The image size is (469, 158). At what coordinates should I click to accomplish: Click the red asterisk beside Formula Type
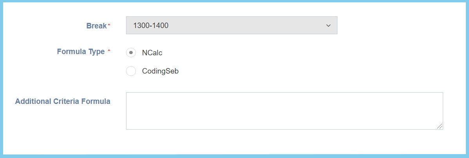109,51
